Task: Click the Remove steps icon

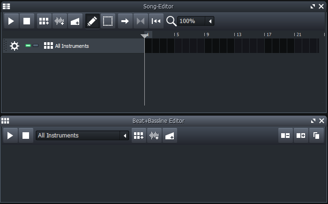Action: coord(285,136)
